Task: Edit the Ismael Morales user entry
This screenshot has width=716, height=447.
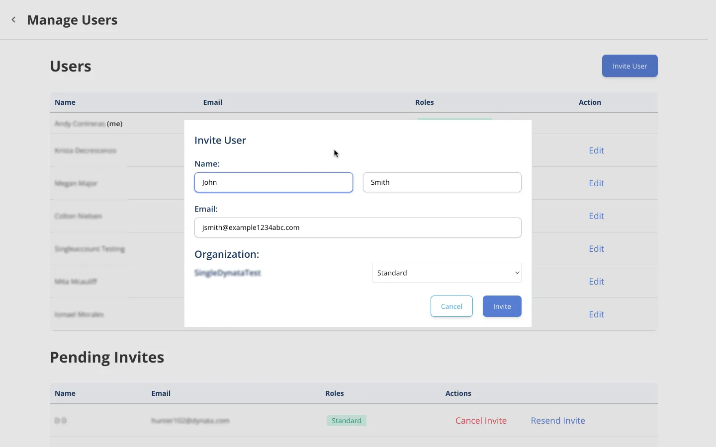Action: click(x=596, y=314)
